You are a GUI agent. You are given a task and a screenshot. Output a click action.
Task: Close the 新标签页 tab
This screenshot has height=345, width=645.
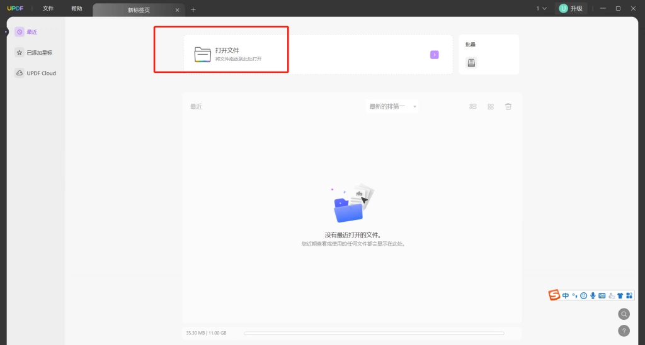point(177,10)
